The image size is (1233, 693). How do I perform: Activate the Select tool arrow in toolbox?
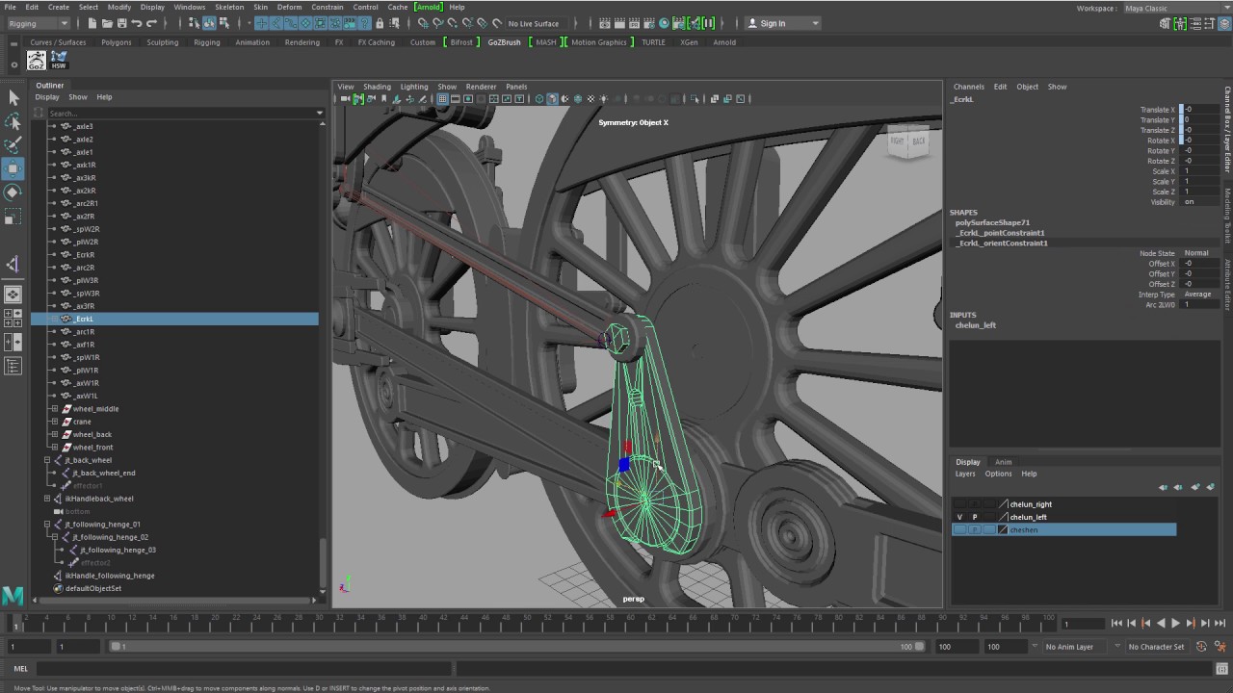(x=13, y=97)
